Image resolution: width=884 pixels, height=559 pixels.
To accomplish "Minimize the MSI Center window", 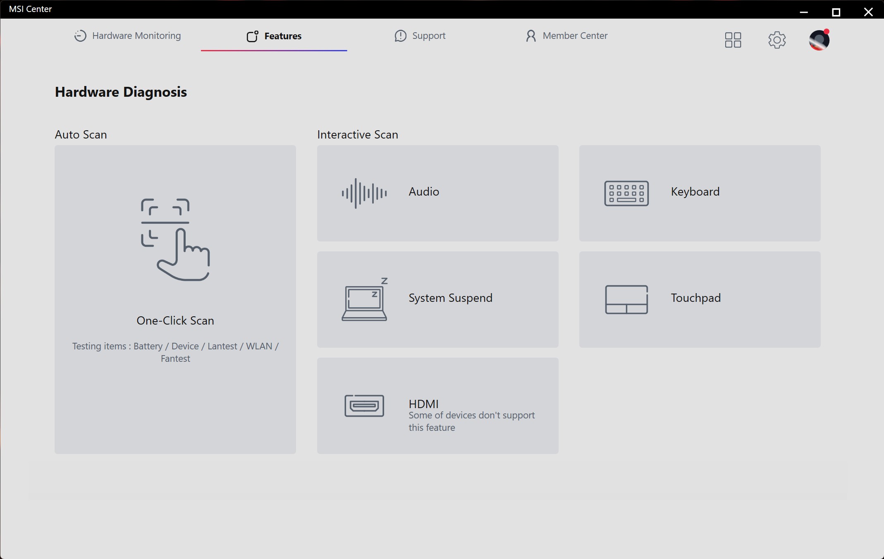I will pyautogui.click(x=804, y=12).
